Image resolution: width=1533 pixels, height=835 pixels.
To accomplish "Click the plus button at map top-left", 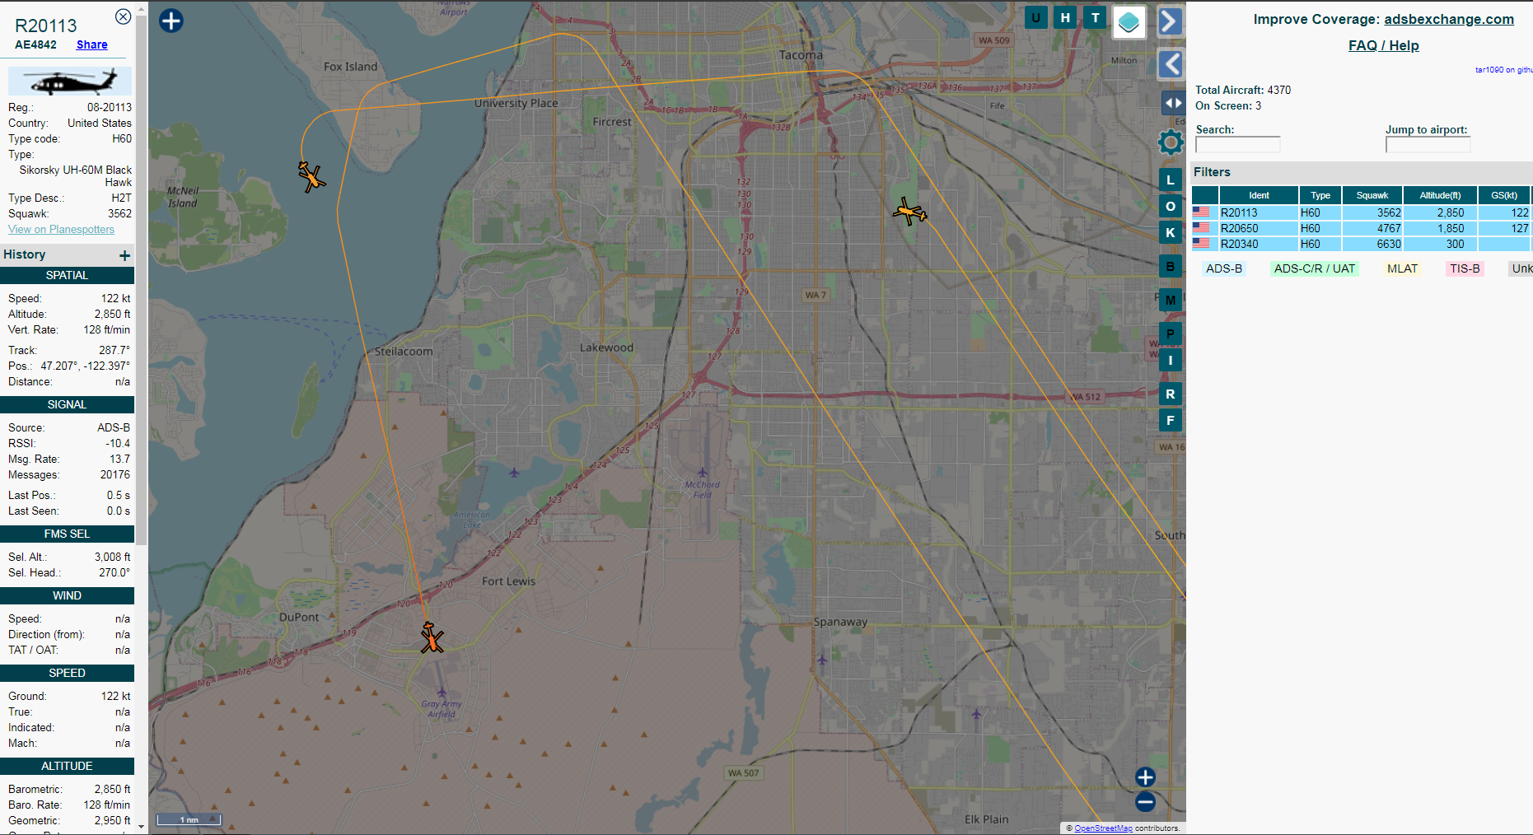I will 171,21.
